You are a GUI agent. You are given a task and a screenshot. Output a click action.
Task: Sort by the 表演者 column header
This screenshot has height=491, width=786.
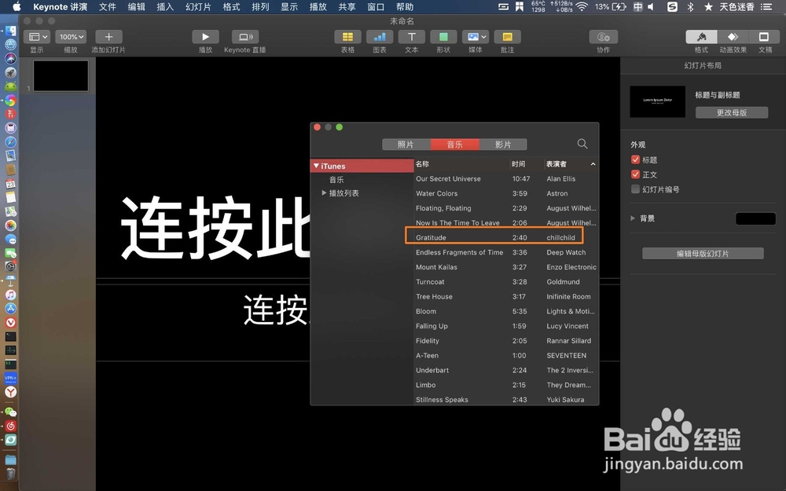tap(571, 164)
